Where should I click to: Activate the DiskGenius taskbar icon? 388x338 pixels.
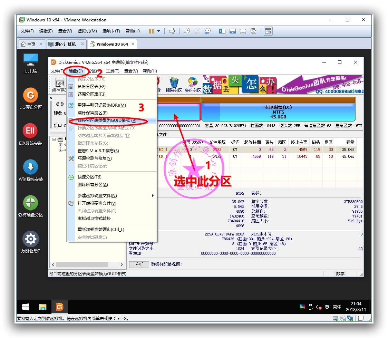pos(59,306)
